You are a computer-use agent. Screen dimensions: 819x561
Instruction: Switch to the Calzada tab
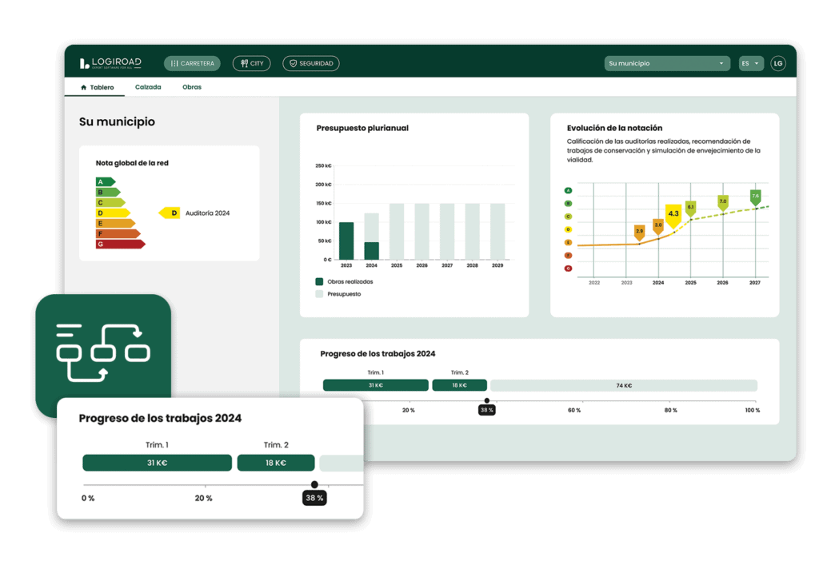click(x=148, y=87)
